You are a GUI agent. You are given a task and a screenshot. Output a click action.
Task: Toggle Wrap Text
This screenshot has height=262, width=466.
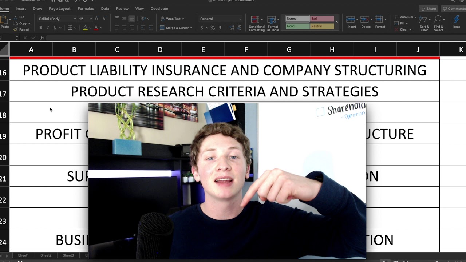click(172, 19)
